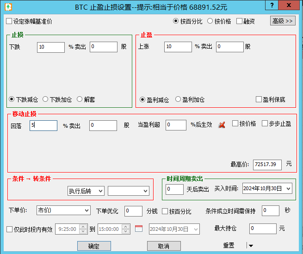Click the 条件成立时间需保持 seconds field
303x254 pixels.
271,211
